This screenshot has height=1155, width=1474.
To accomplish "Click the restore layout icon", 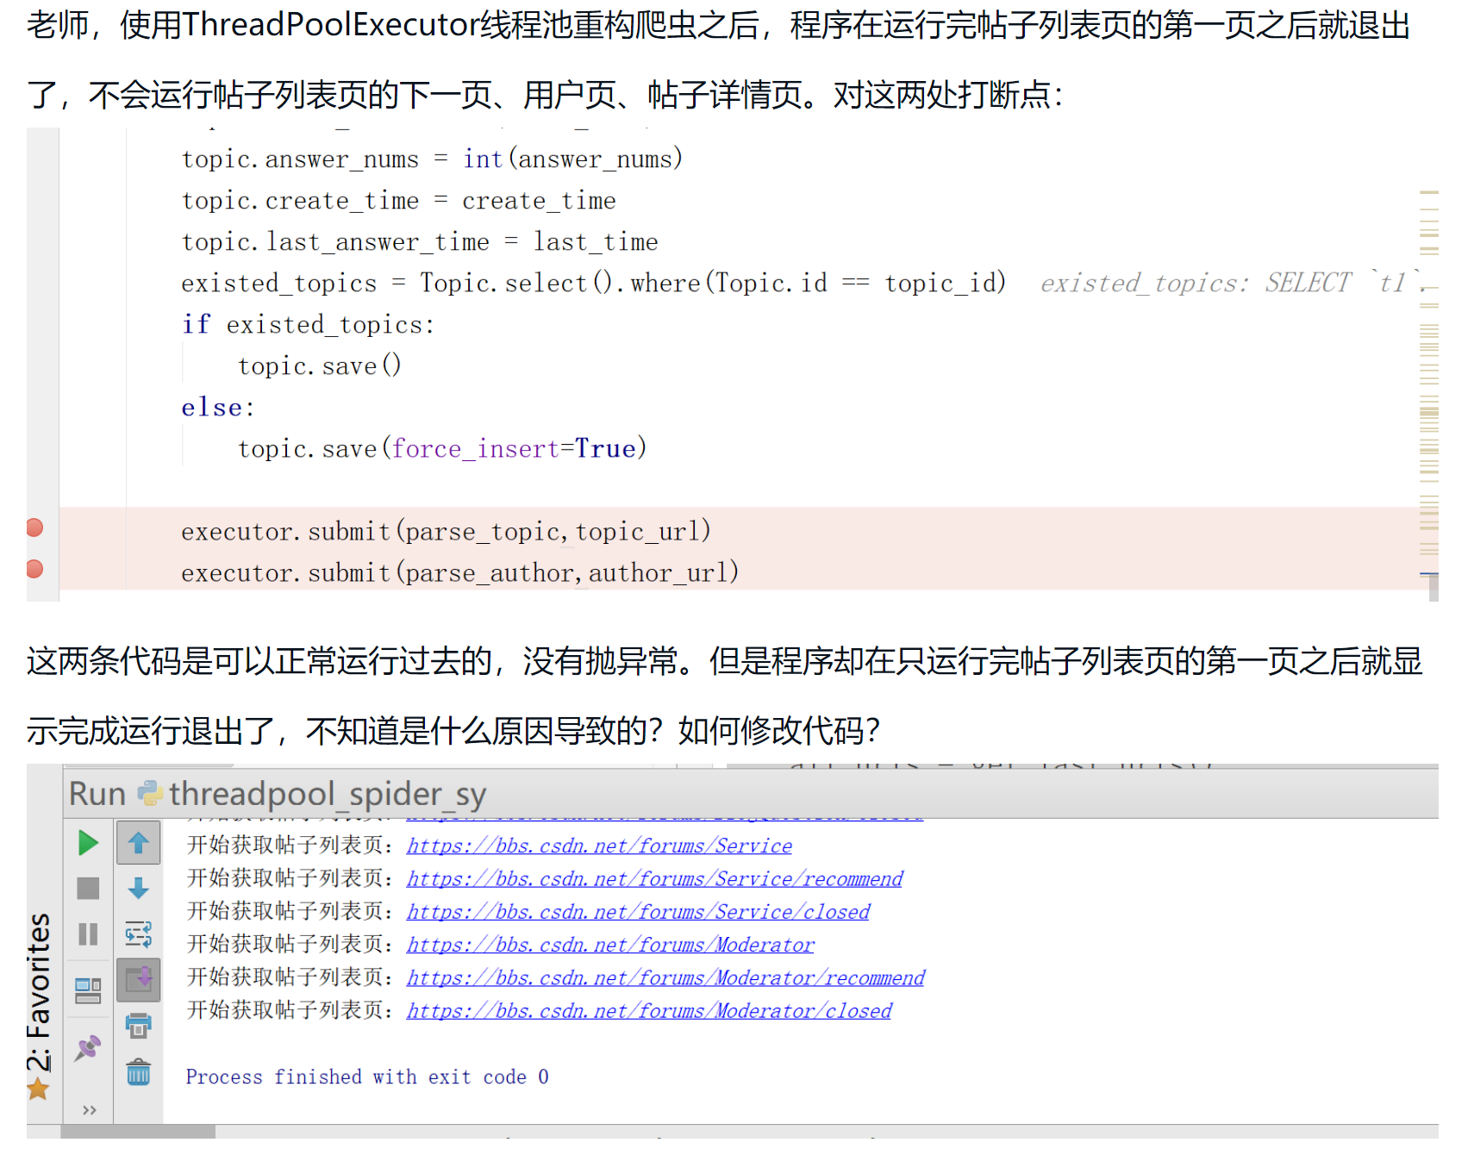I will (x=88, y=991).
